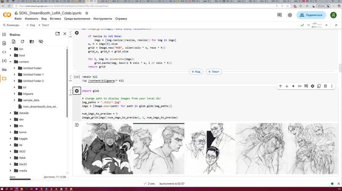Add a code cell from toolbar

click(30, 25)
